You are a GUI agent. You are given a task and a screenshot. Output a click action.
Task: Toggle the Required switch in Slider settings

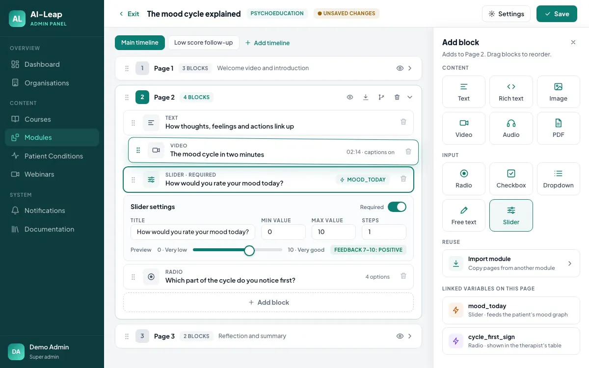pyautogui.click(x=397, y=207)
